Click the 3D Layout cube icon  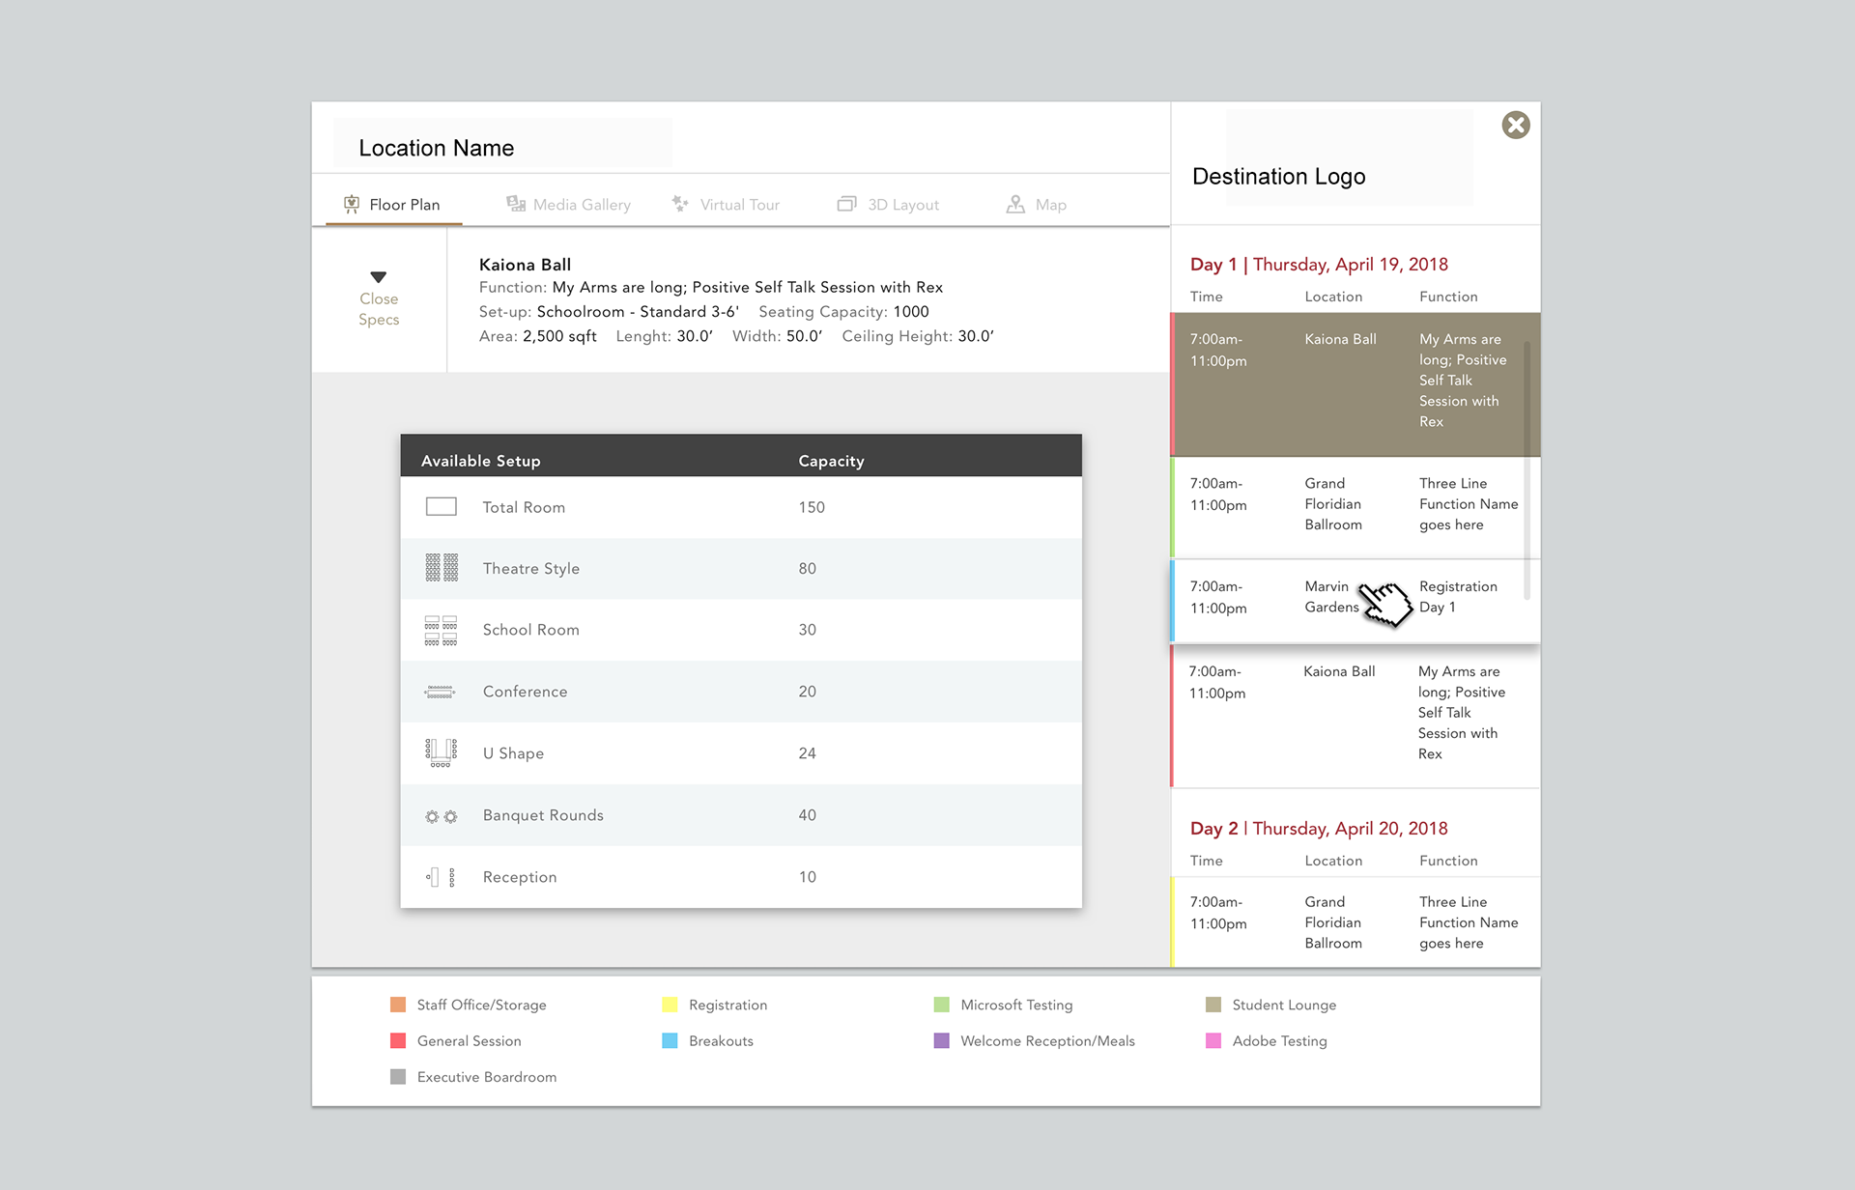(846, 204)
